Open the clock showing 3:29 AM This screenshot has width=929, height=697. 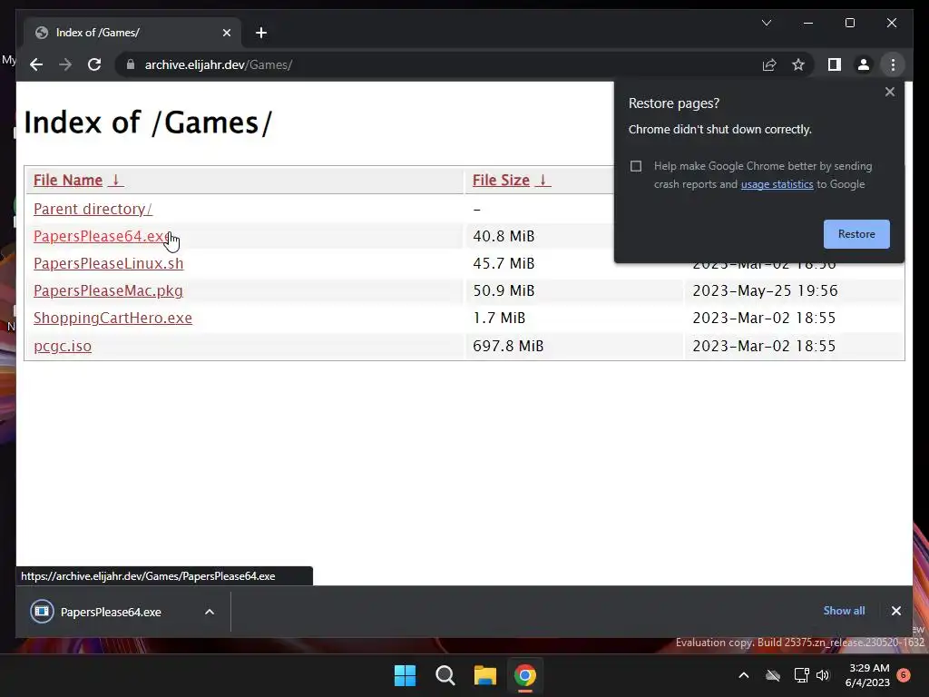(x=867, y=675)
